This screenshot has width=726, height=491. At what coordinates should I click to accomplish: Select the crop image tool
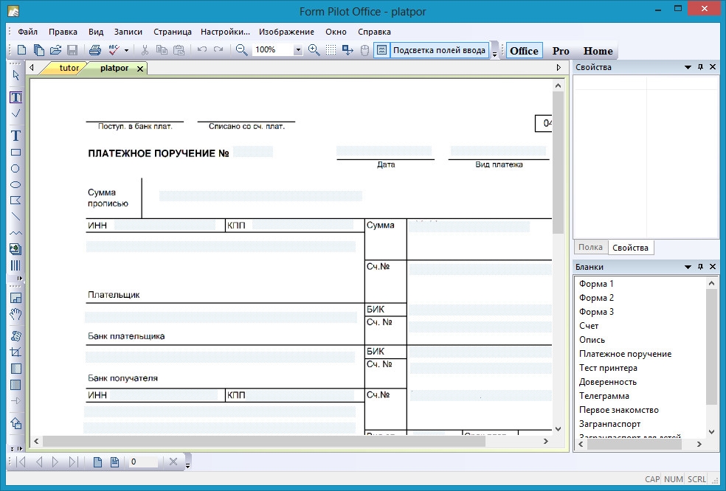coord(15,352)
